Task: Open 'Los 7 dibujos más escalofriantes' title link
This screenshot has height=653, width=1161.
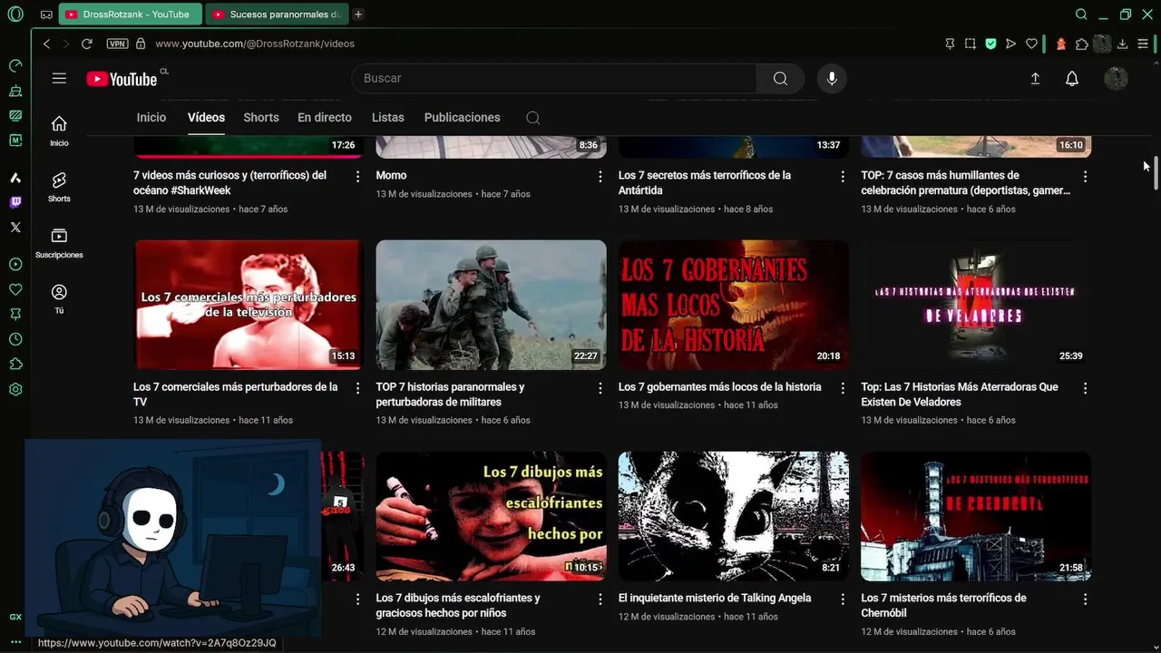Action: pyautogui.click(x=458, y=605)
